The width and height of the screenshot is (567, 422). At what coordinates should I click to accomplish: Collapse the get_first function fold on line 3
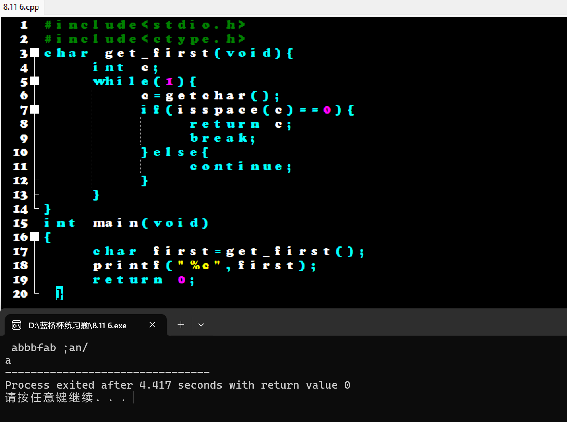(x=35, y=53)
